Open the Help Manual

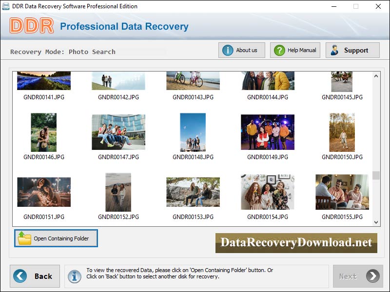pyautogui.click(x=294, y=50)
